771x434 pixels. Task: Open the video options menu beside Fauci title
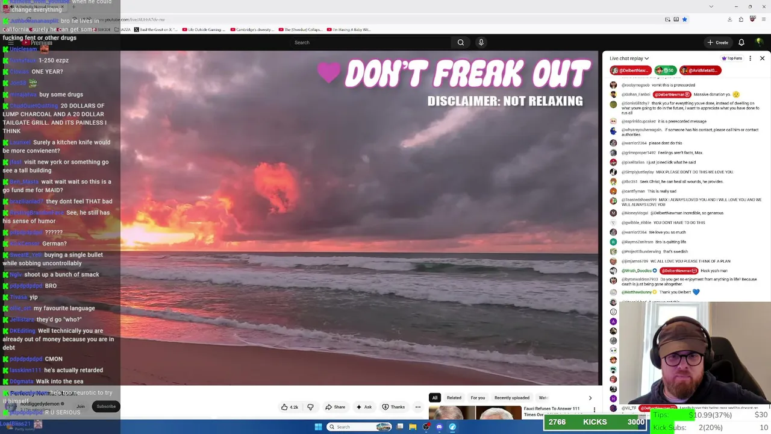point(595,410)
